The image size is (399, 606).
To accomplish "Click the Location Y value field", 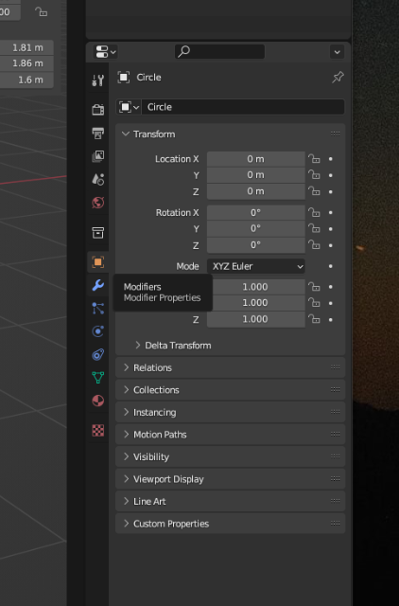I will (x=256, y=175).
